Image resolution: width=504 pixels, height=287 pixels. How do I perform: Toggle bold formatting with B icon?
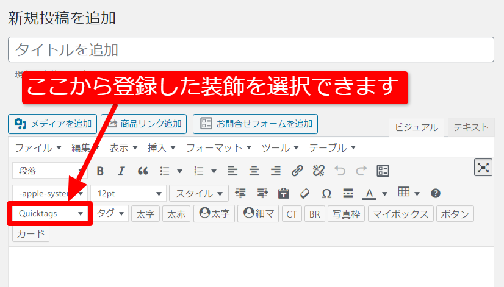tap(100, 171)
